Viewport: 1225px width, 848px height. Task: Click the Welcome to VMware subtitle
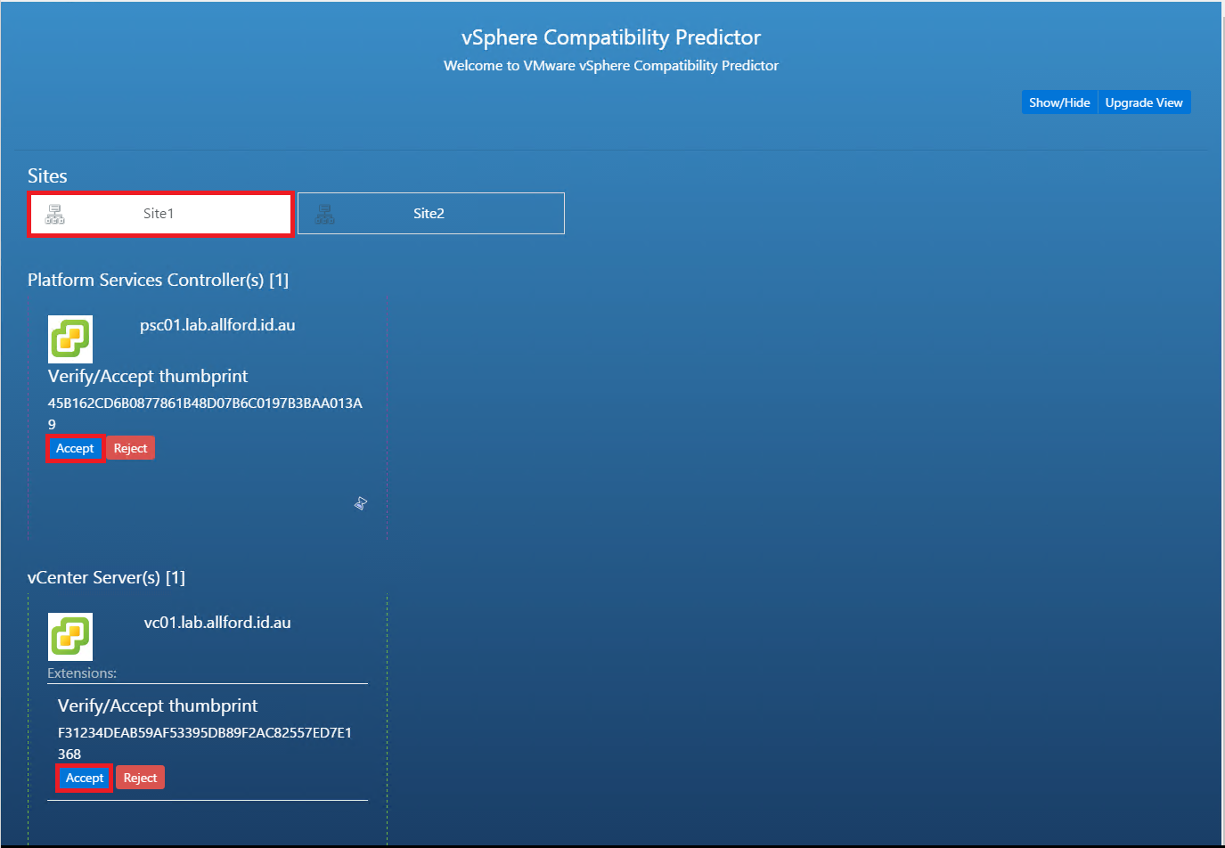611,66
